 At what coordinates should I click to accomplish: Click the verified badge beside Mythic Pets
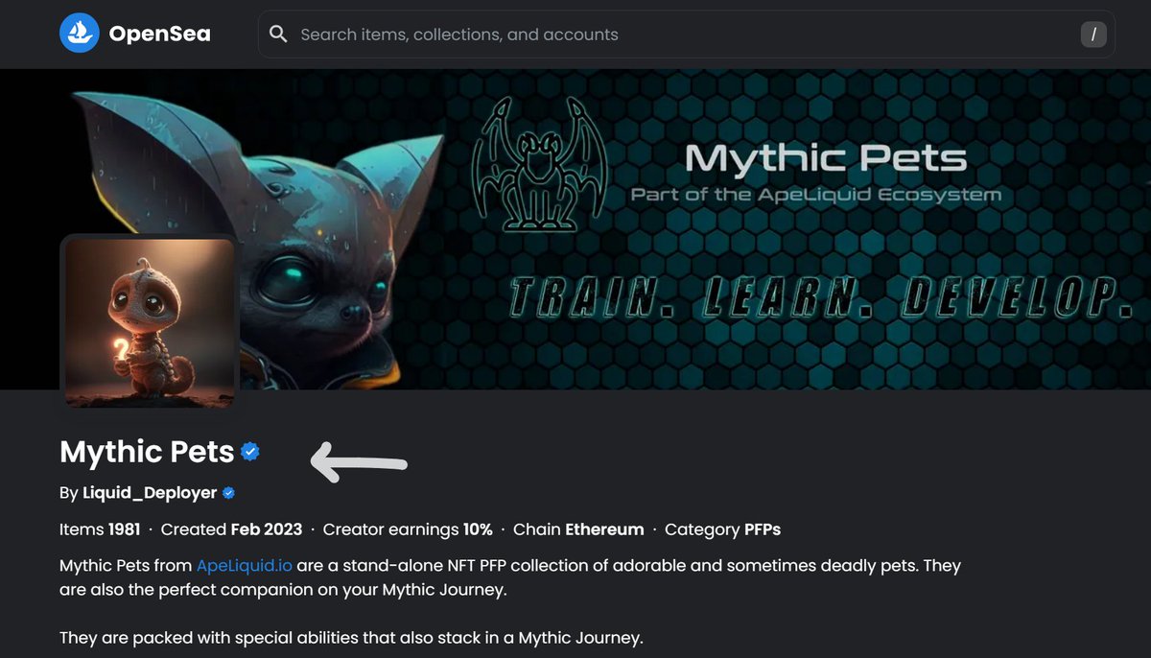coord(250,451)
